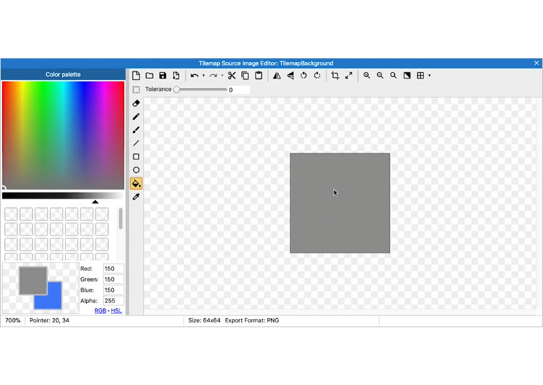Copy the selection
Viewport: 543px width, 385px height.
(246, 75)
